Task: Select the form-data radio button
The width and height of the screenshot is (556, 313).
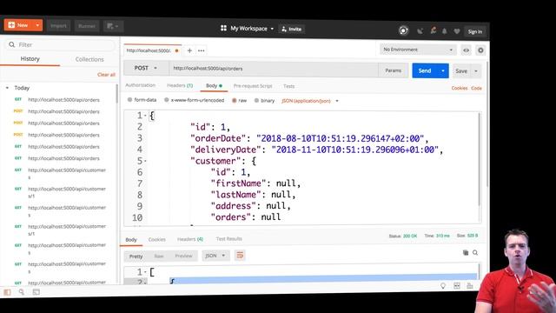Action: (x=129, y=100)
